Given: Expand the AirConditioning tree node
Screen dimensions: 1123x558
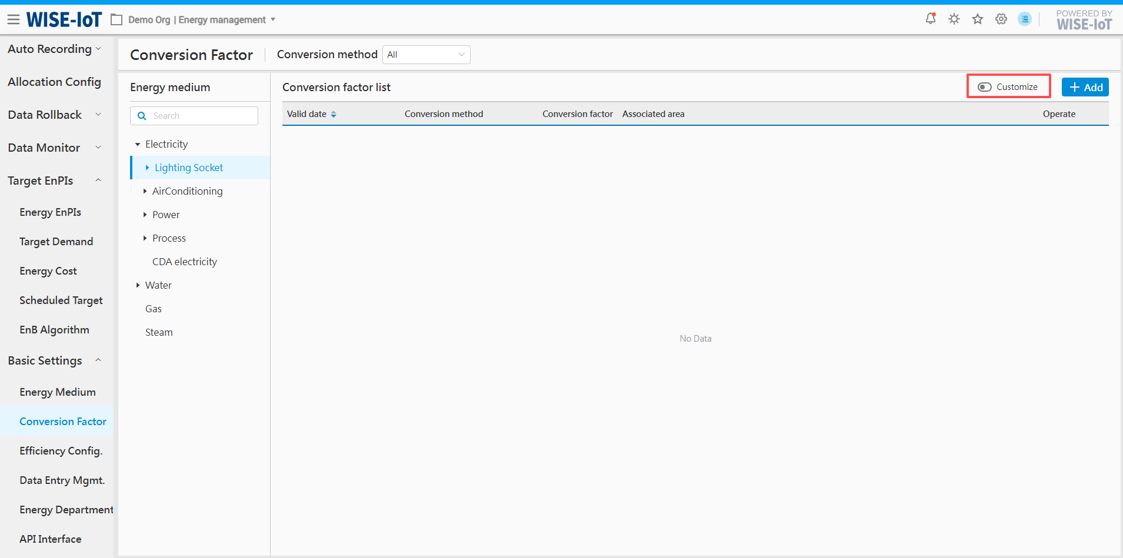Looking at the screenshot, I should click(145, 191).
